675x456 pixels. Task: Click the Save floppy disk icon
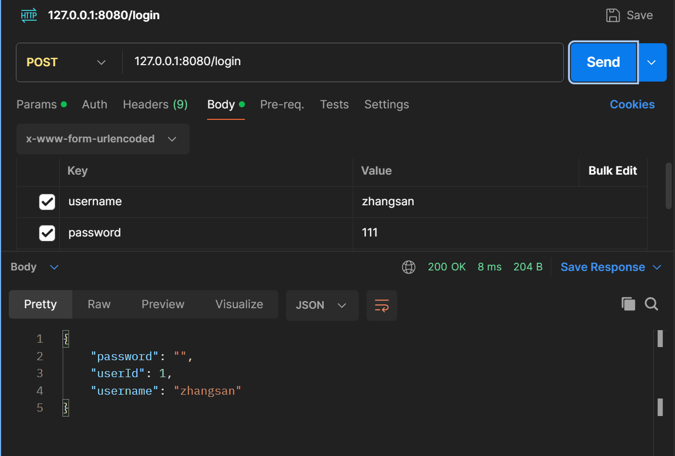click(x=613, y=15)
